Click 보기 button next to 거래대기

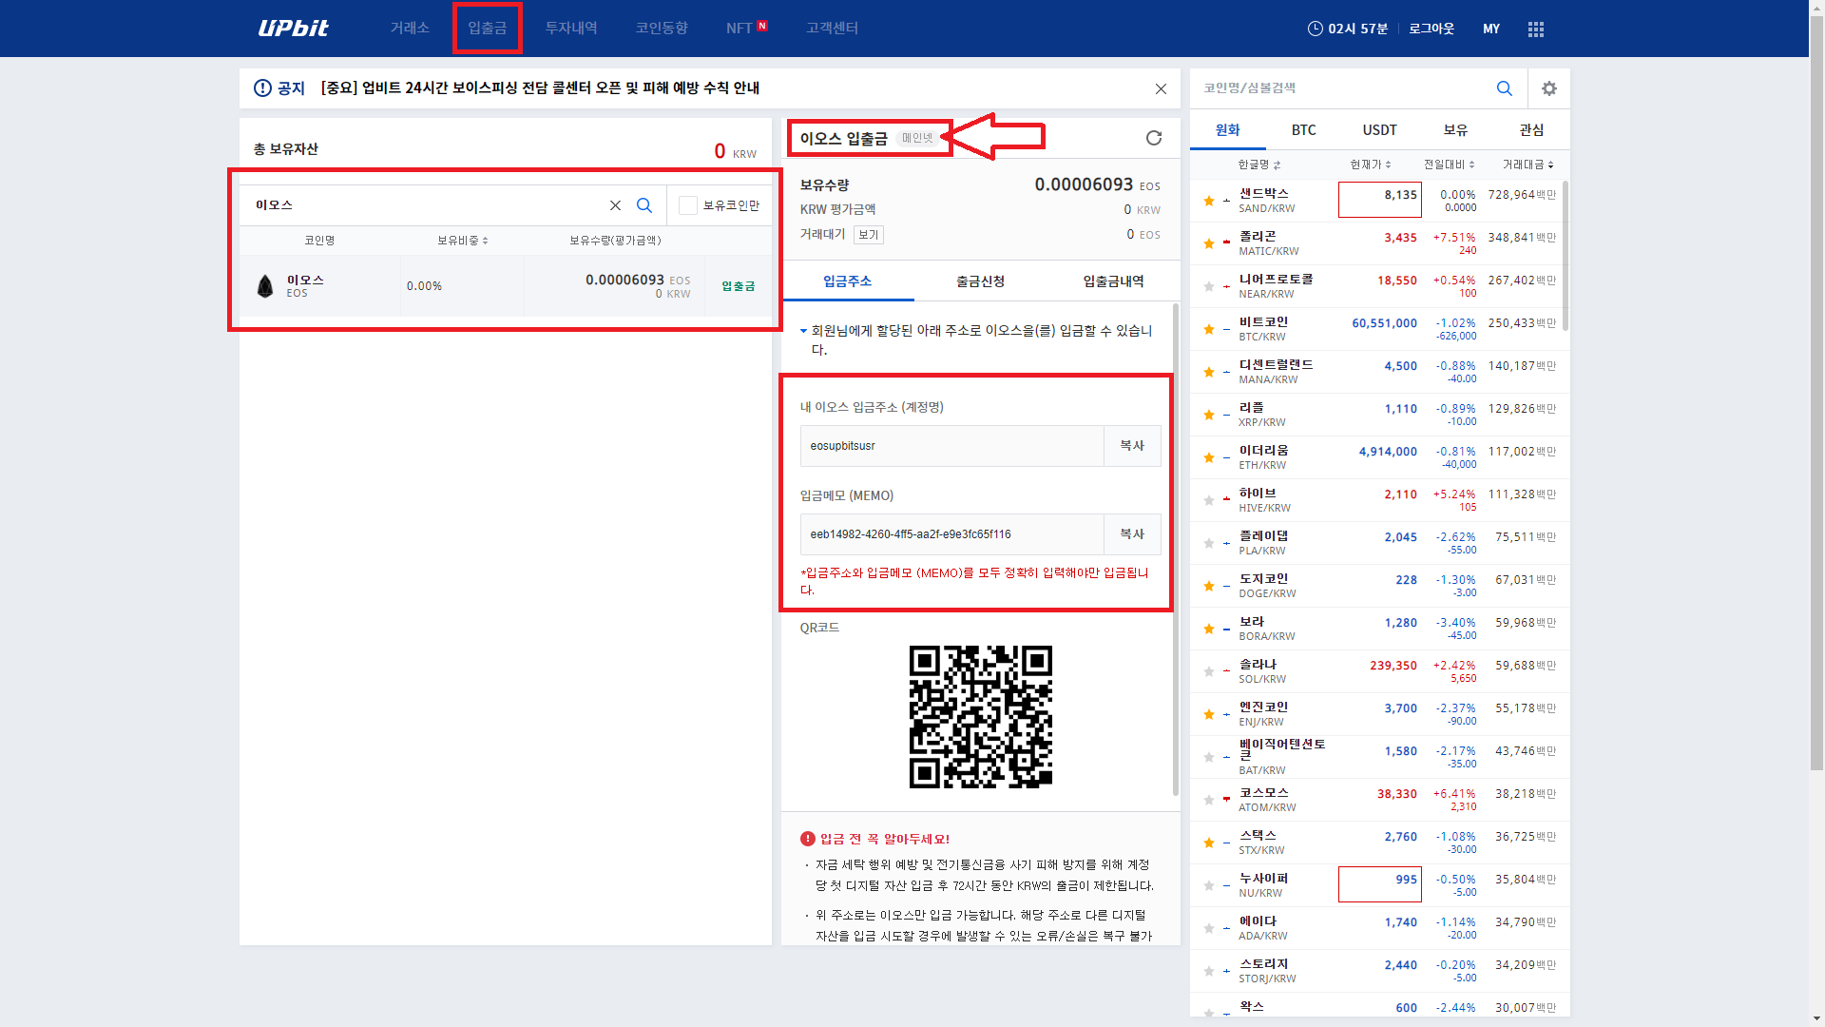868,235
